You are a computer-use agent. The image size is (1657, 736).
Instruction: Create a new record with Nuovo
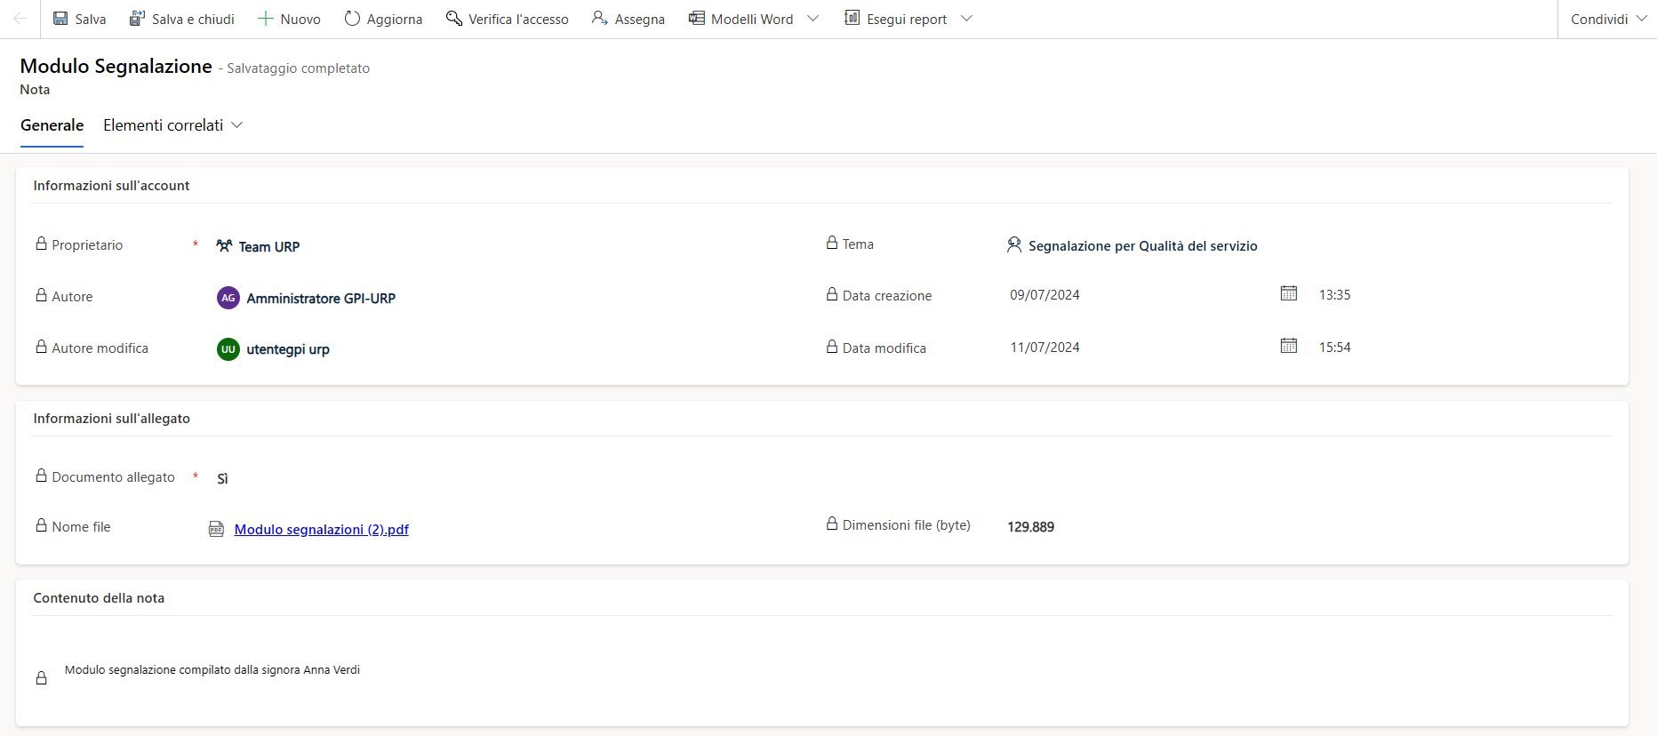click(289, 19)
